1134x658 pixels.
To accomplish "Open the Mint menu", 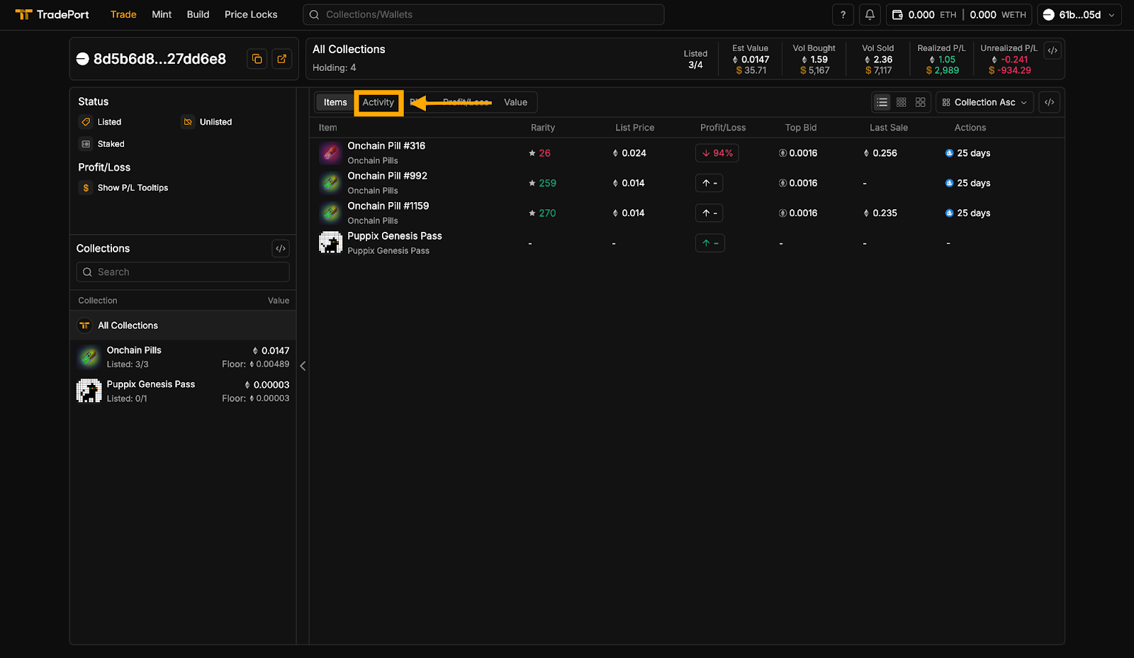I will click(x=162, y=14).
